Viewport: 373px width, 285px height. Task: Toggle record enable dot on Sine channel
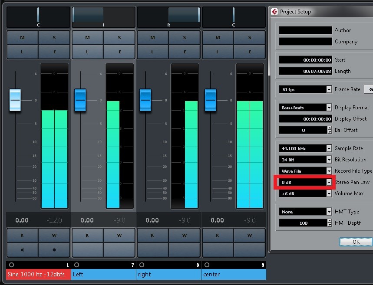coord(54,250)
